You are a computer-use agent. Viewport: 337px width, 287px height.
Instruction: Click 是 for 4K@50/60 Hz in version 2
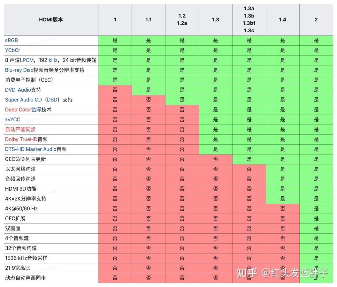(316, 208)
